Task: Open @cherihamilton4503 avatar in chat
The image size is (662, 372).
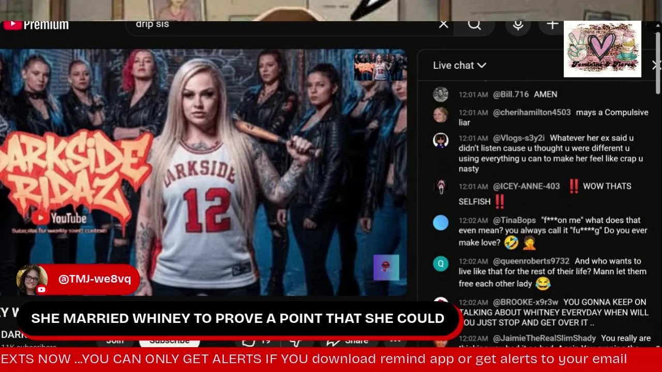Action: click(x=441, y=115)
